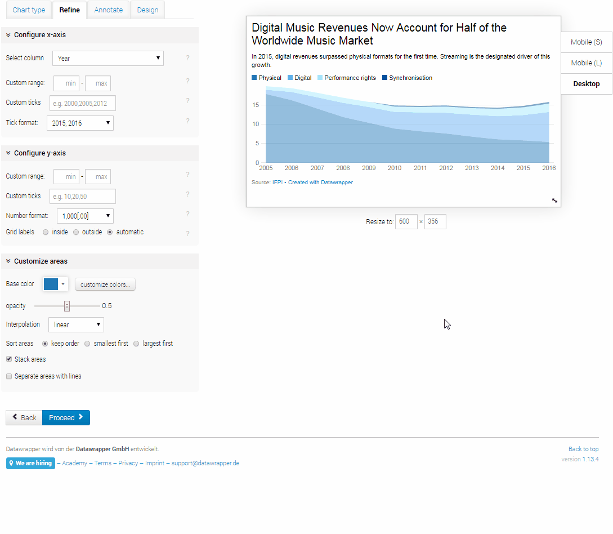The image size is (613, 534).
Task: Switch to the Annotate tab
Action: click(108, 10)
